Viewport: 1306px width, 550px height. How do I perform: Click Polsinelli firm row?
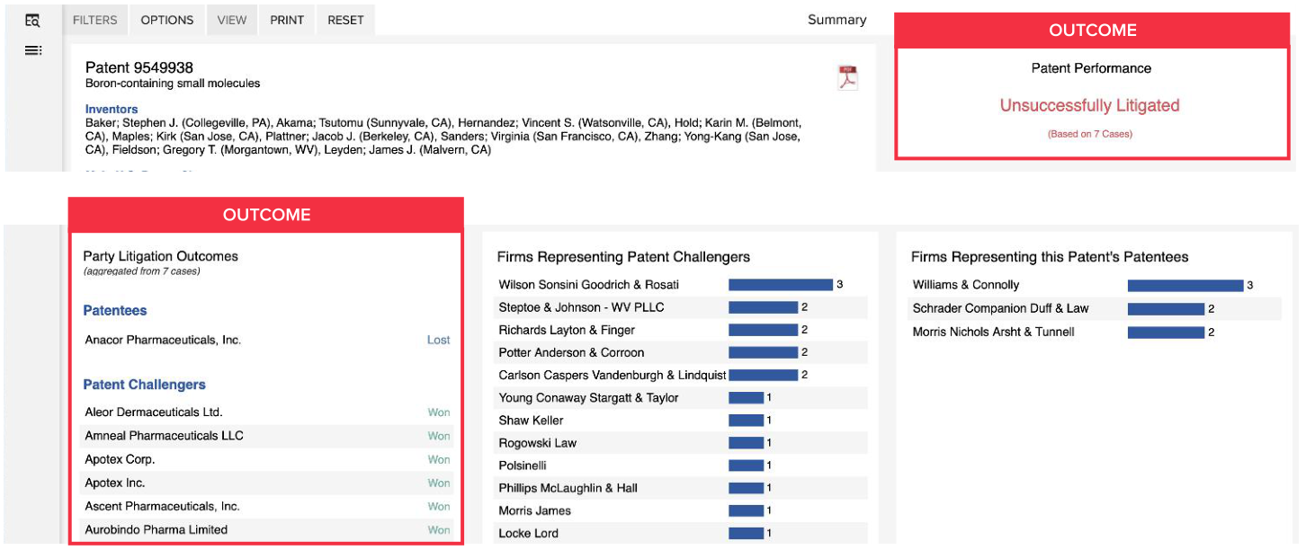click(682, 466)
